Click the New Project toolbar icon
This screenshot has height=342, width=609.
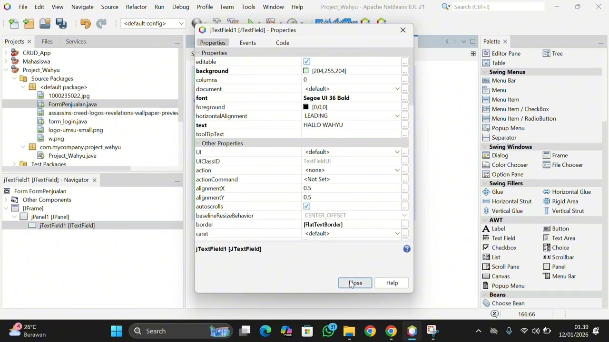pos(29,24)
